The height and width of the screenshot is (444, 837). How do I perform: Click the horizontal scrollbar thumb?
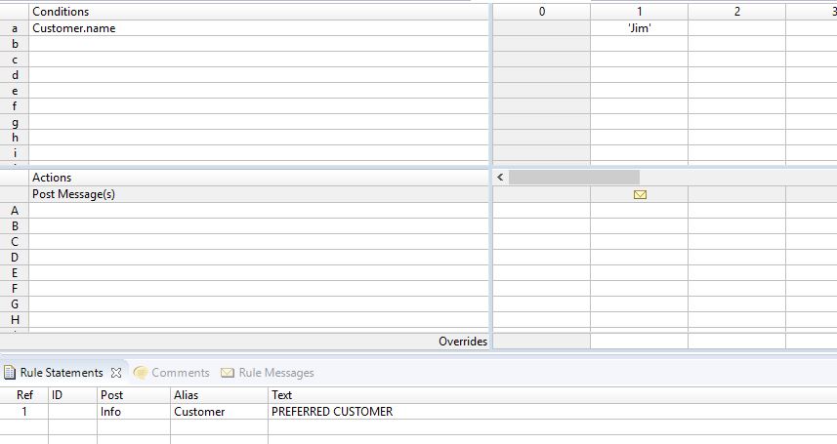[574, 178]
